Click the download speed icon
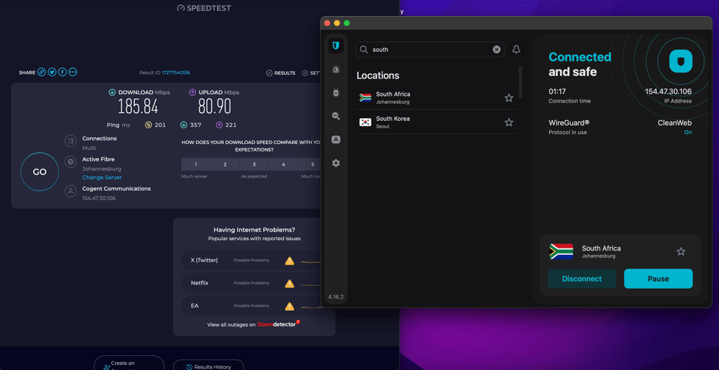 pyautogui.click(x=112, y=92)
